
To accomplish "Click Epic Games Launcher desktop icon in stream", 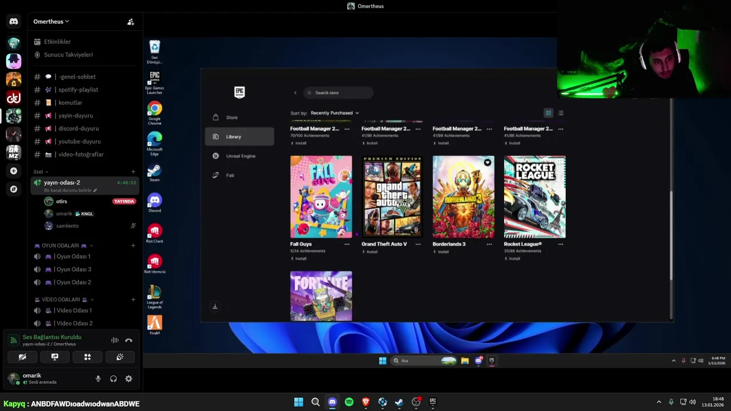I will 154,80.
